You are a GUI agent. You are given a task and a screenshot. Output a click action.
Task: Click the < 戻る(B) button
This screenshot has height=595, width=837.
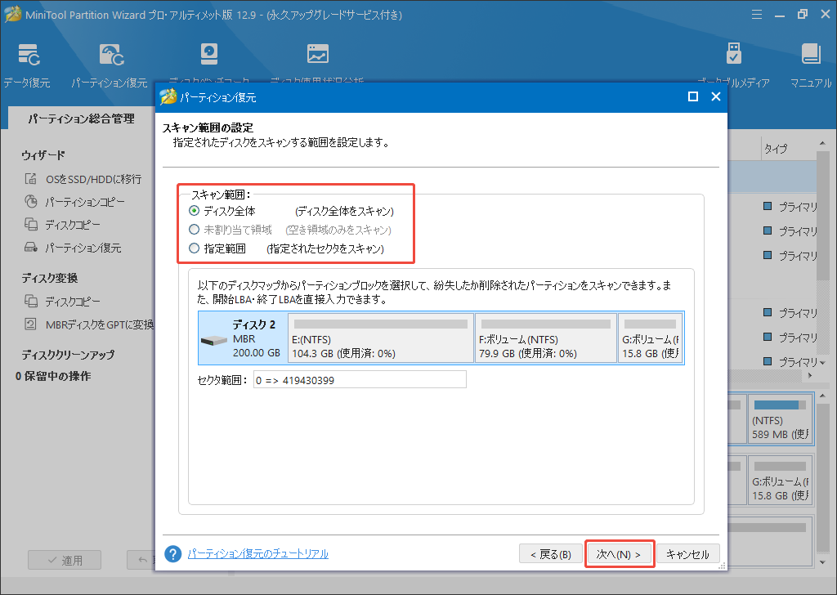[x=550, y=554]
